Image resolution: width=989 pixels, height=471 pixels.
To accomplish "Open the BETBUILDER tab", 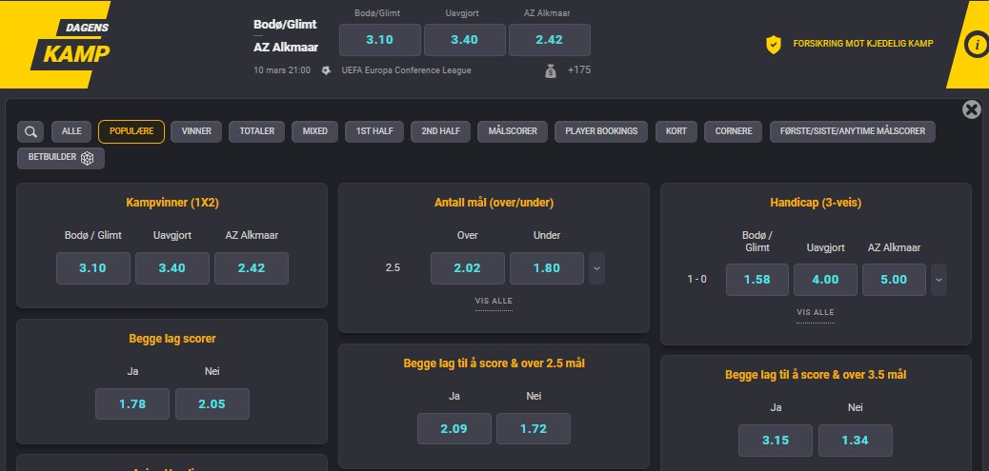I will [x=61, y=158].
